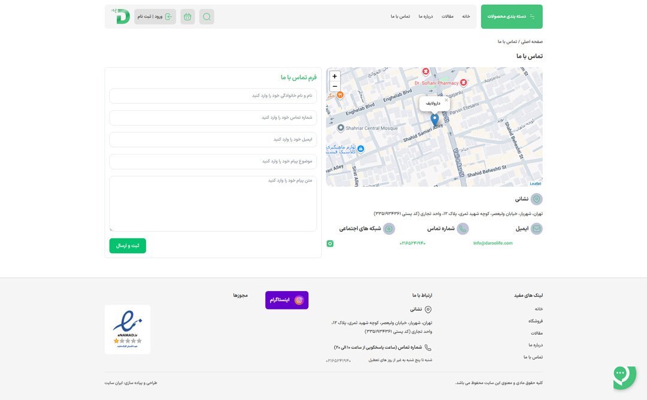Screen dimensions: 647x400
Task: Click footer link فروشگاه
Action: 535,321
